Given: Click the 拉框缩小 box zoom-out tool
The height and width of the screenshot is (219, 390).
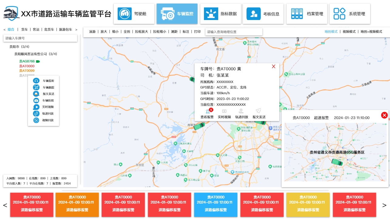Looking at the screenshot, I should click(159, 32).
